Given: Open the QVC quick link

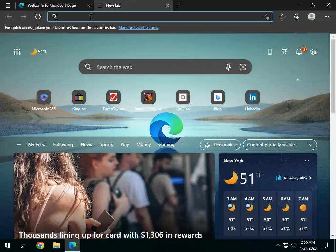Looking at the screenshot, I should (183, 100).
